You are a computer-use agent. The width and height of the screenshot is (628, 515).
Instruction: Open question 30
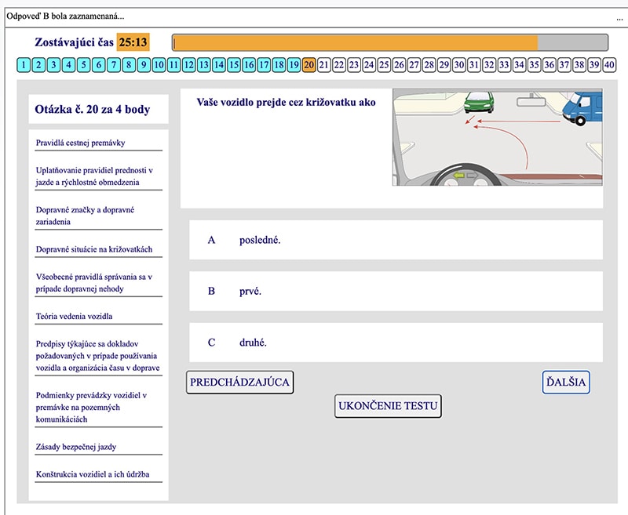459,65
